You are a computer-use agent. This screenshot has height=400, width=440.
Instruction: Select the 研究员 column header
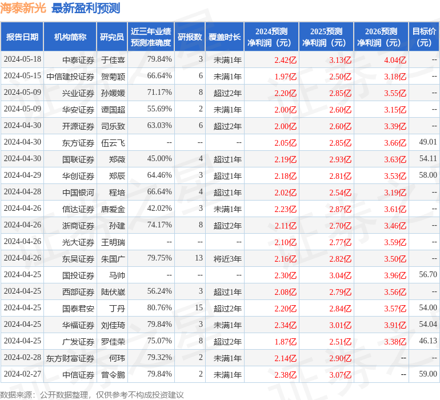point(112,37)
